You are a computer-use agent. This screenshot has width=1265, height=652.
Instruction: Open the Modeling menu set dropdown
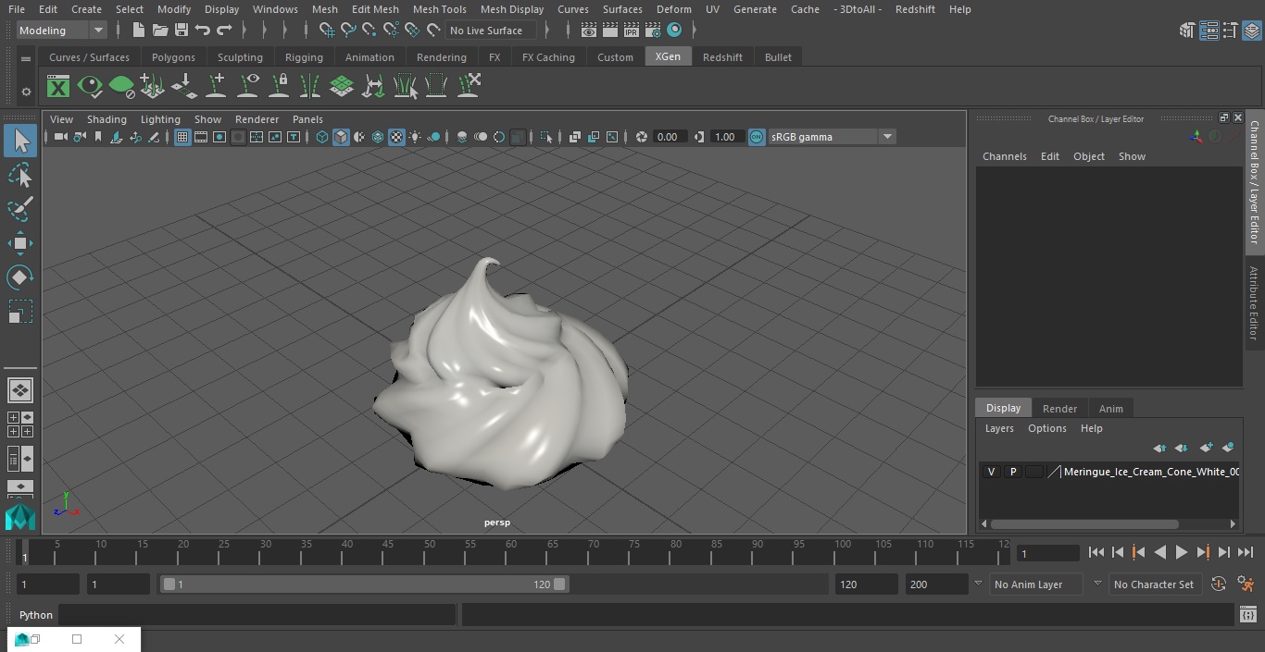[62, 31]
